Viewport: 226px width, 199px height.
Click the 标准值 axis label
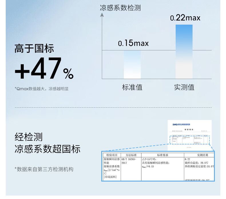[x=132, y=87]
